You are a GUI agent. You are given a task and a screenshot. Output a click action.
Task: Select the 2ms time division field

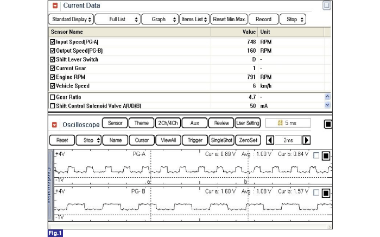pos(288,140)
